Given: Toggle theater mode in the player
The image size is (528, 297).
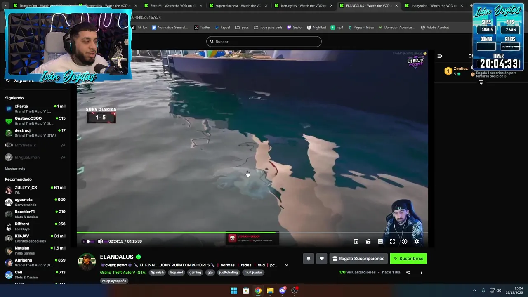Looking at the screenshot, I should (x=380, y=242).
